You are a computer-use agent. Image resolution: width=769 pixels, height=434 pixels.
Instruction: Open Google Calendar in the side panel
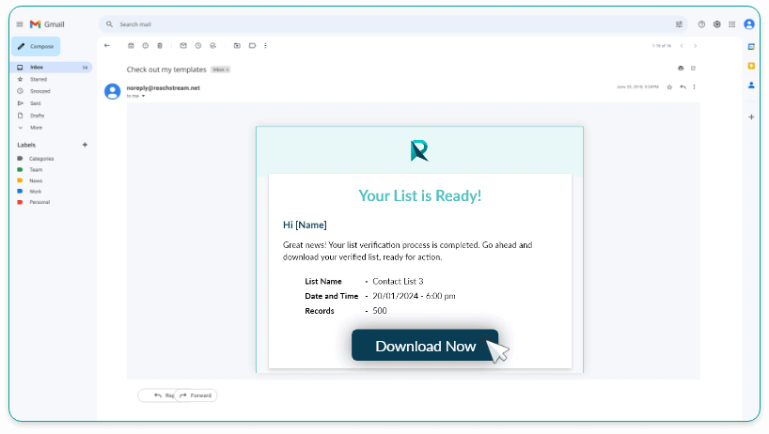coord(751,47)
